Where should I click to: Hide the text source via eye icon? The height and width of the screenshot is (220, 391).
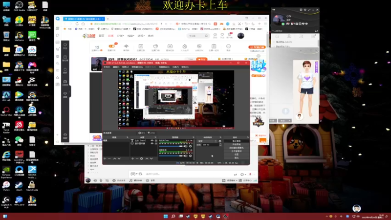pyautogui.click(x=152, y=140)
